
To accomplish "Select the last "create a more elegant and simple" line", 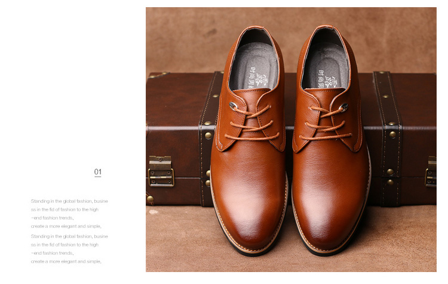I will [x=66, y=261].
